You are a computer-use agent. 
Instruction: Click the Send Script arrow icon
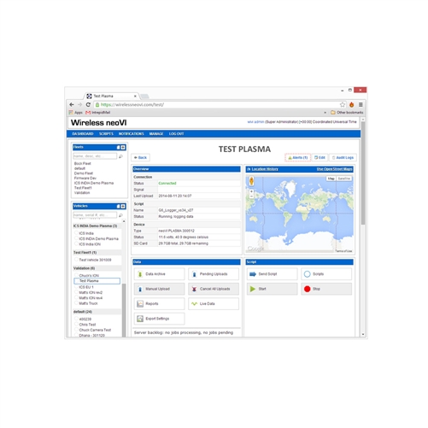[x=253, y=274]
